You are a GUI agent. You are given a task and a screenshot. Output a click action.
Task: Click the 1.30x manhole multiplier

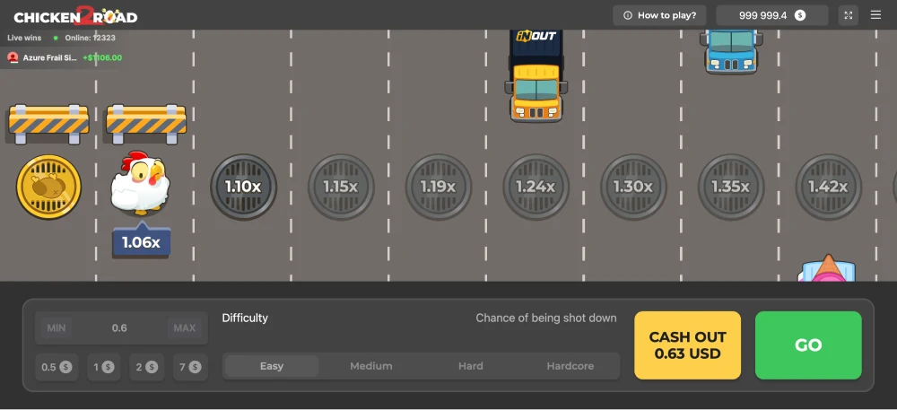click(x=633, y=187)
